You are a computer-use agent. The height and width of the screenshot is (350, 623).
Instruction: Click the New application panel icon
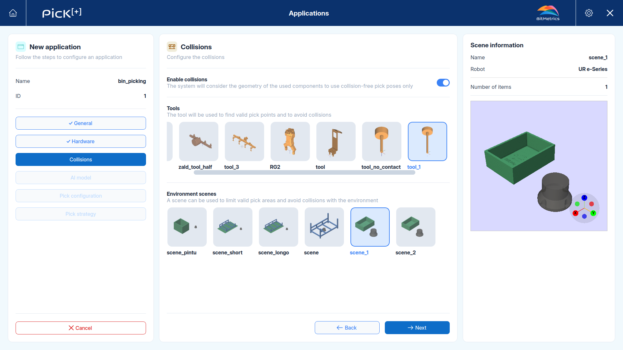pos(21,47)
